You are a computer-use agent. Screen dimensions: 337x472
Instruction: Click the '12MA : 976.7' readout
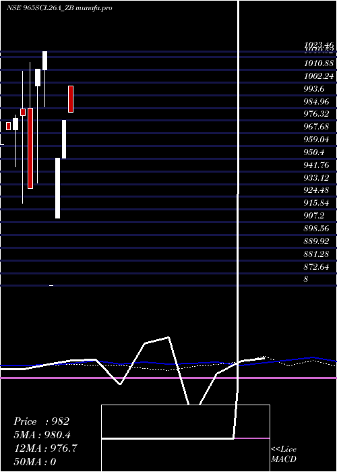(x=45, y=448)
